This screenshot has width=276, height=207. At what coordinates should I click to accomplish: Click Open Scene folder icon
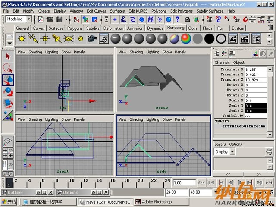[50, 19]
